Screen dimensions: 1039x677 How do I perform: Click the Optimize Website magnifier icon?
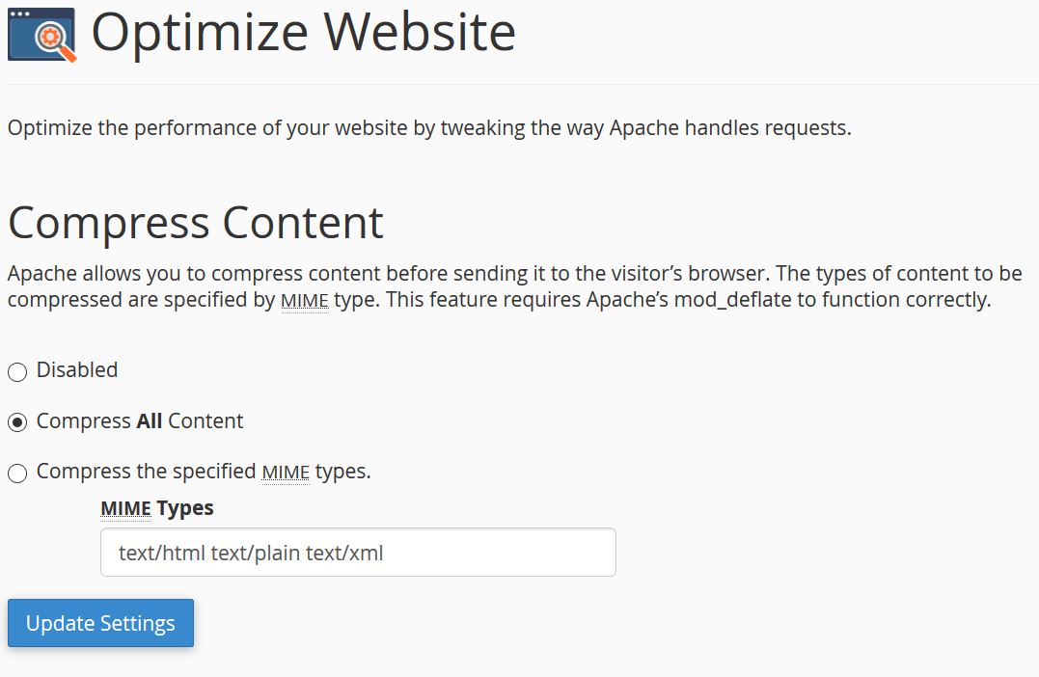click(x=41, y=35)
